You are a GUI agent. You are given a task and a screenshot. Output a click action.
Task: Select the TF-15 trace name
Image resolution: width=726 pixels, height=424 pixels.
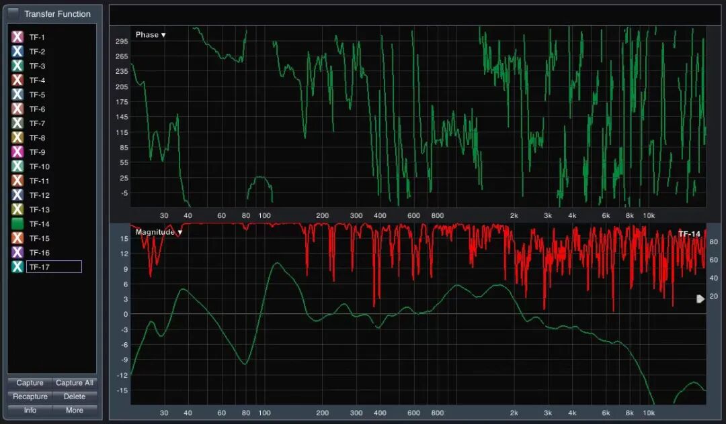coord(40,238)
